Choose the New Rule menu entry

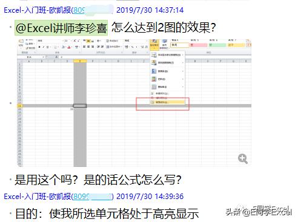168,94
